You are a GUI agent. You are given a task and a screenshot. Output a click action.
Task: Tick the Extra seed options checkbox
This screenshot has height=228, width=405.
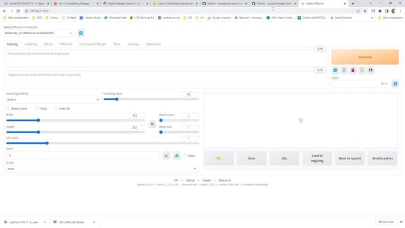point(185,156)
